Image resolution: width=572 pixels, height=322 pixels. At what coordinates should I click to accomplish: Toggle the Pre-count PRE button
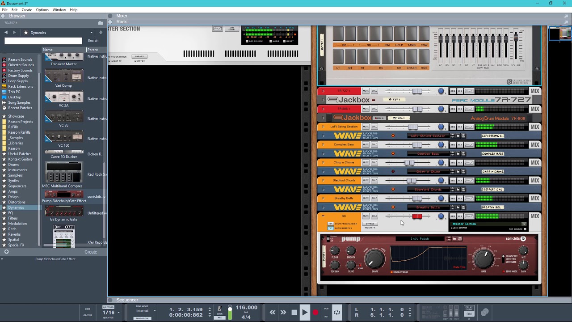pos(219,318)
